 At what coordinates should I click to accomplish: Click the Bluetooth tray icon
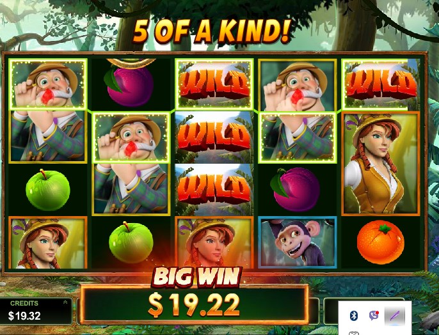[354, 316]
